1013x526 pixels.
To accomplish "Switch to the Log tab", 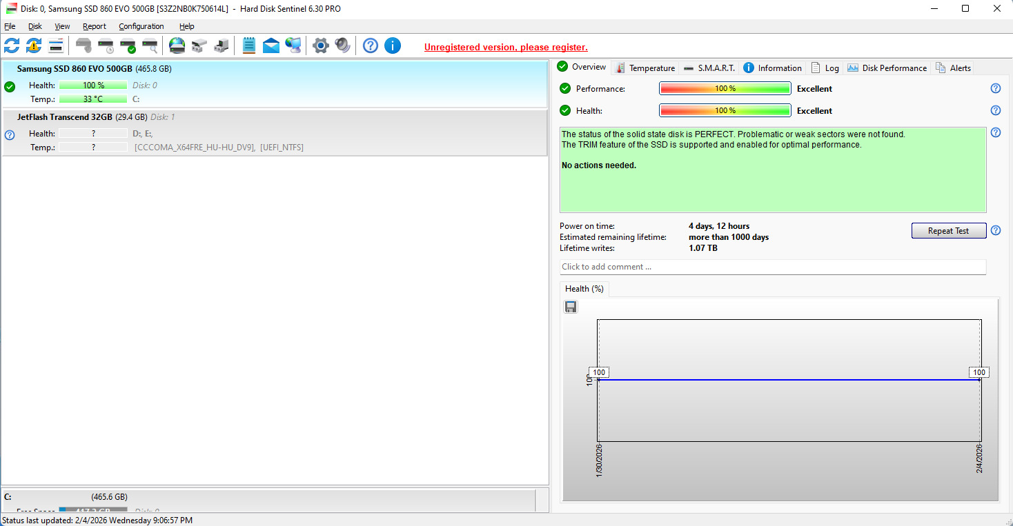I will [825, 68].
